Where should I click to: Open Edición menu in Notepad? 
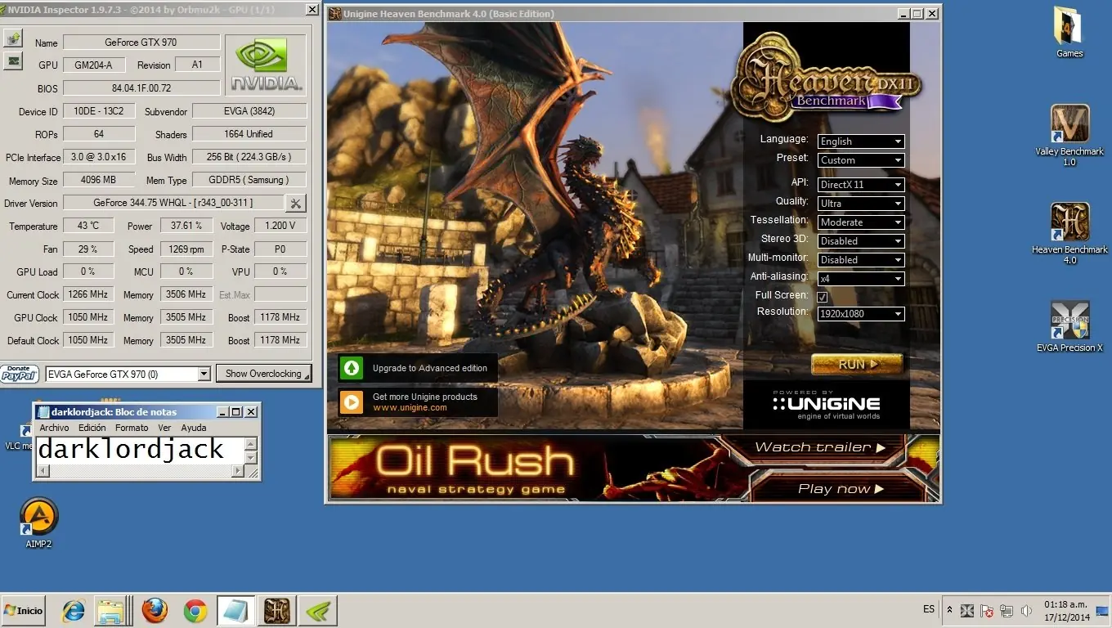click(92, 428)
